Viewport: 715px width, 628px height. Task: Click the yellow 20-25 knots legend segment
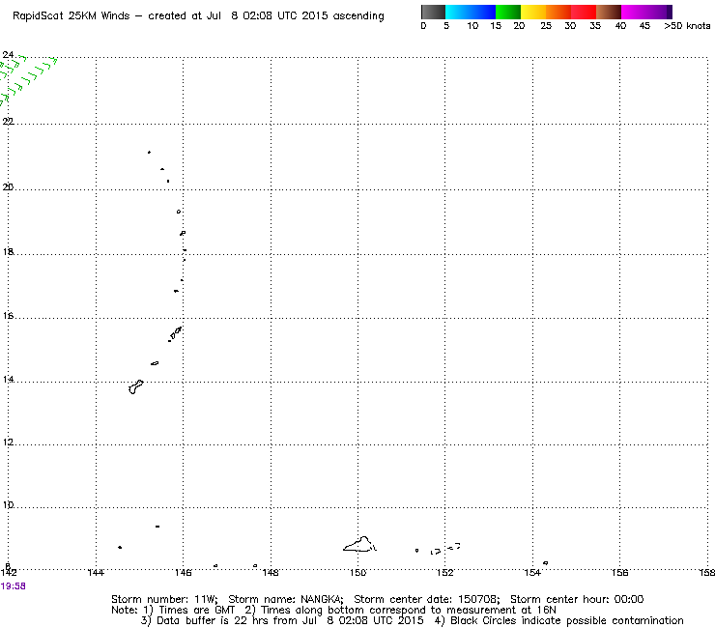coord(533,12)
